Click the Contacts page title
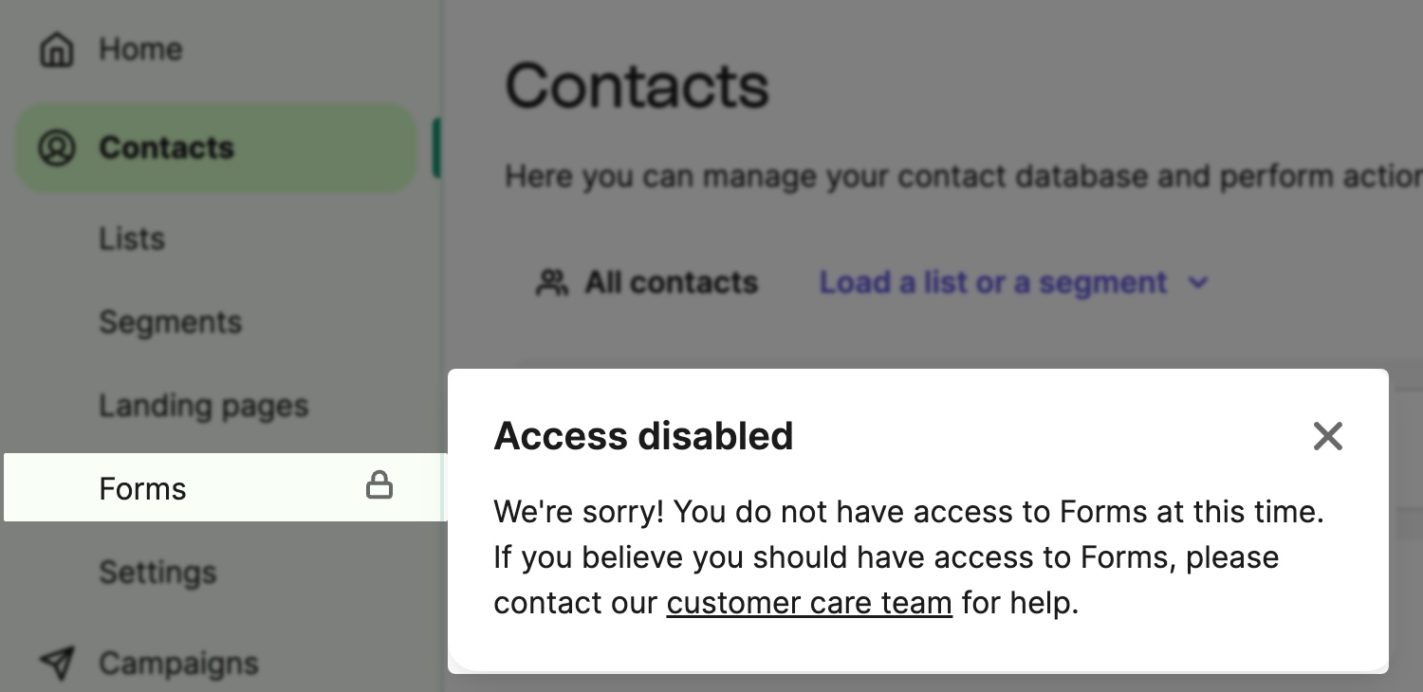The height and width of the screenshot is (692, 1423). coord(638,86)
